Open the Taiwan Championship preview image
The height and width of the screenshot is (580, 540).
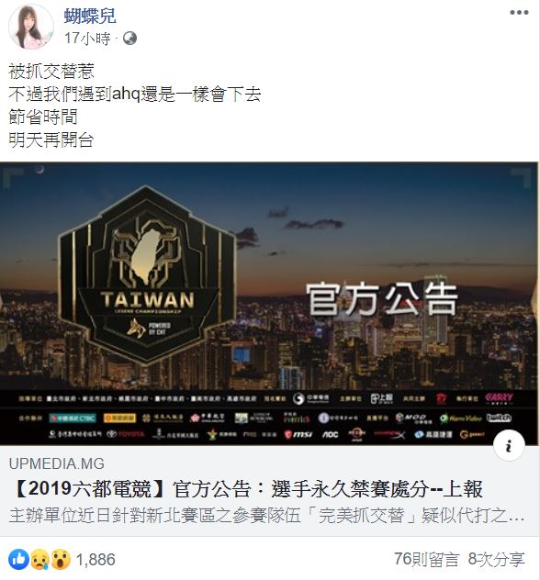pos(269,304)
